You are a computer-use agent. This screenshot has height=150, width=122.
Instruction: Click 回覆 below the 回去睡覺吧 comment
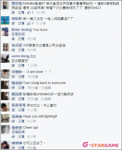pyautogui.click(x=21, y=65)
